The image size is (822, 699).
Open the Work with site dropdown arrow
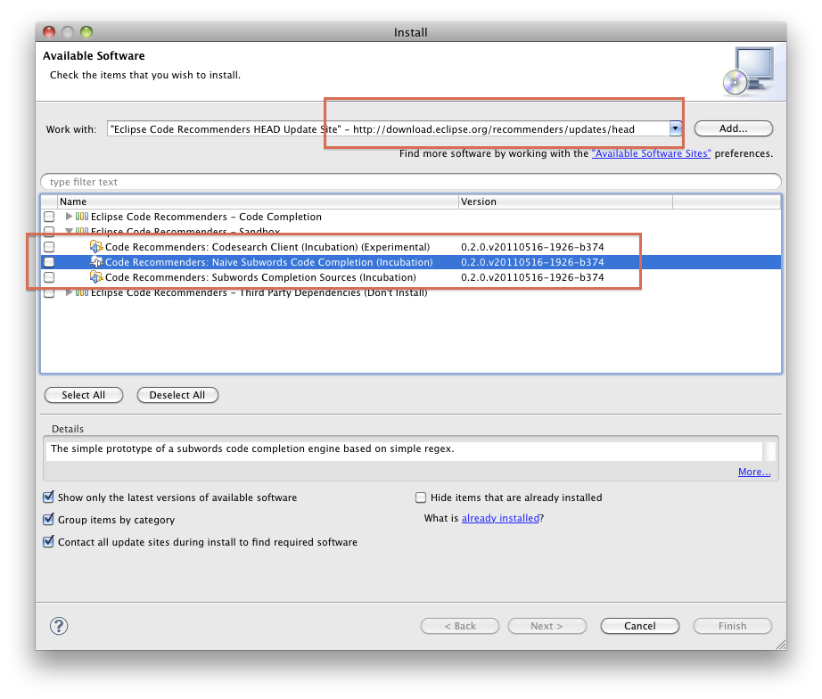[x=675, y=128]
